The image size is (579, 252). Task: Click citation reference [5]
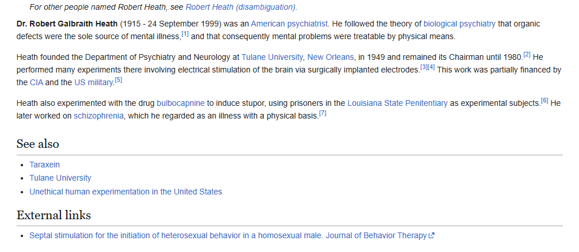[118, 80]
